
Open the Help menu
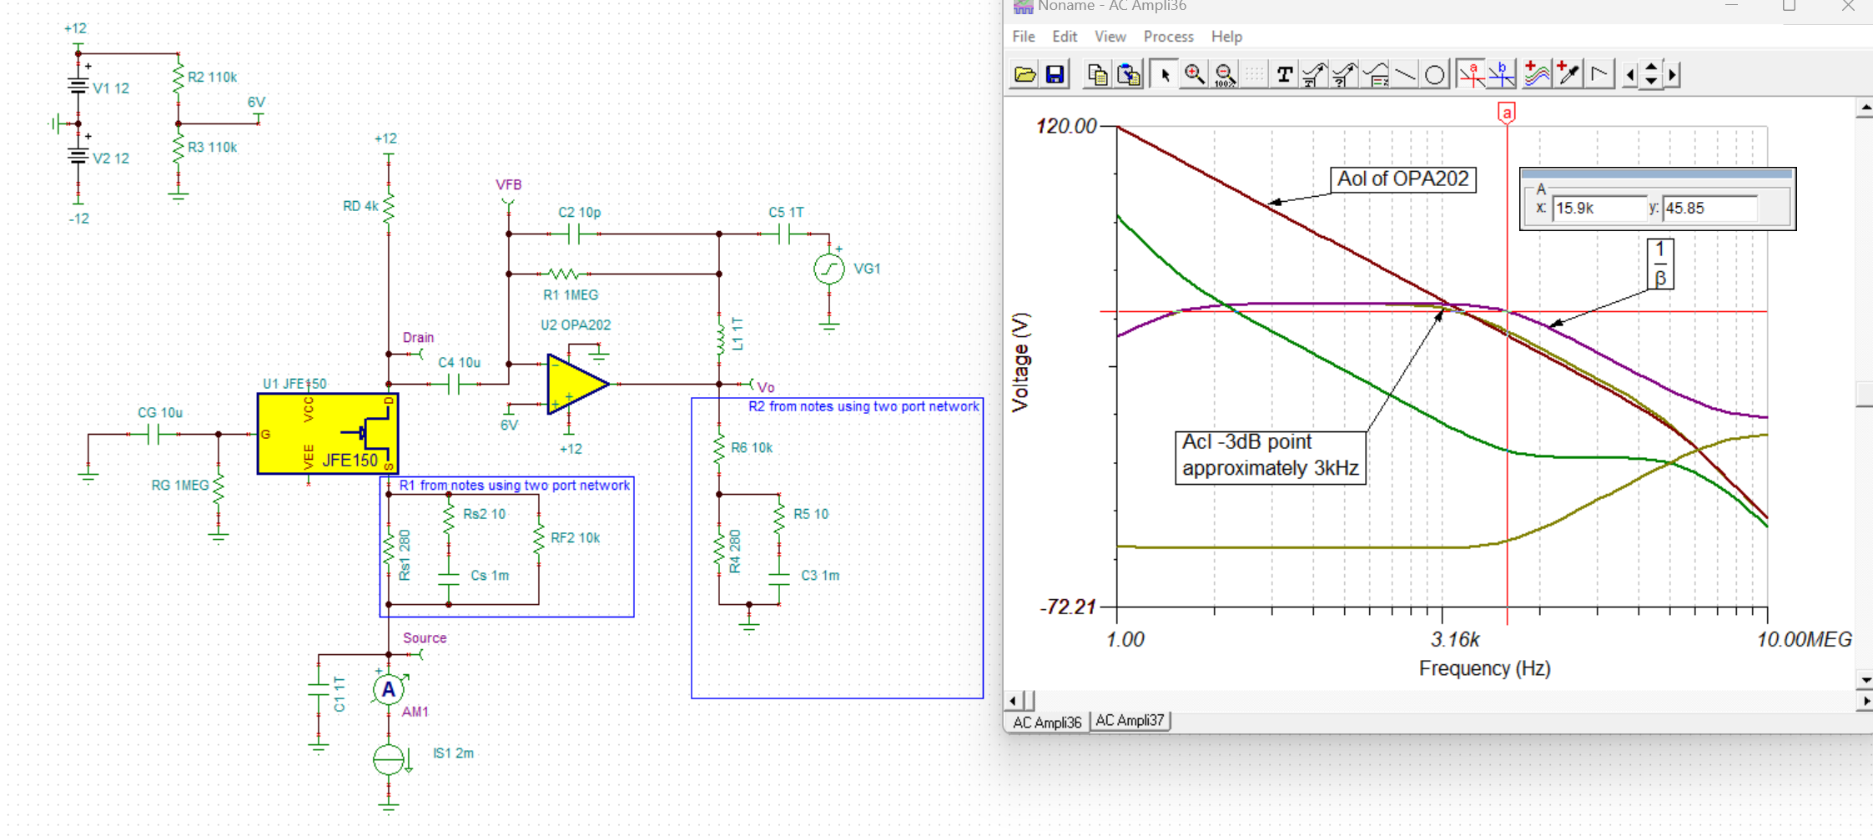click(1226, 37)
